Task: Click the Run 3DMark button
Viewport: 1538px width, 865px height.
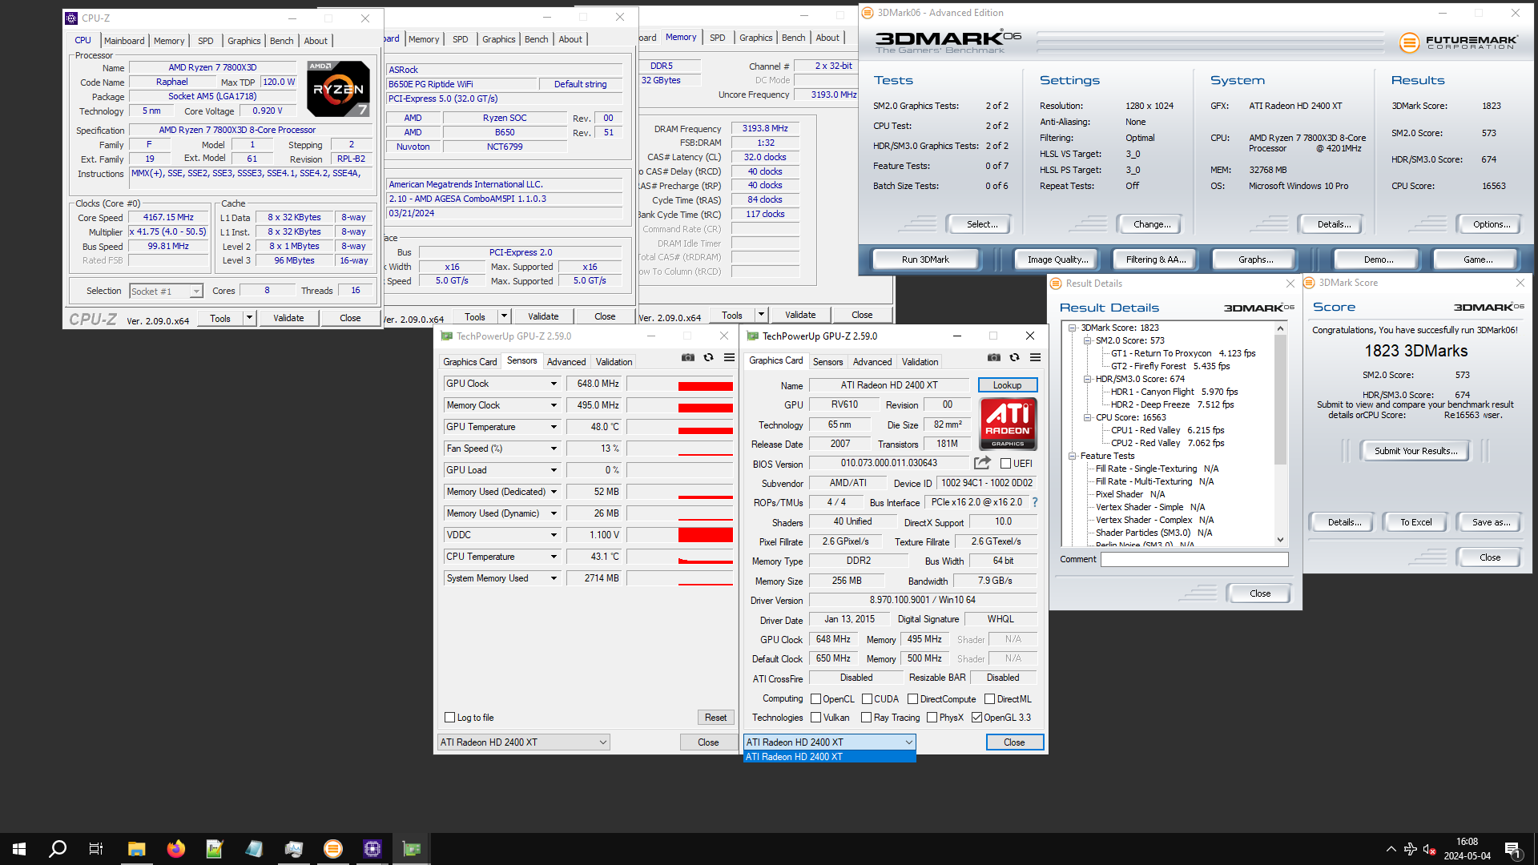Action: 925,259
